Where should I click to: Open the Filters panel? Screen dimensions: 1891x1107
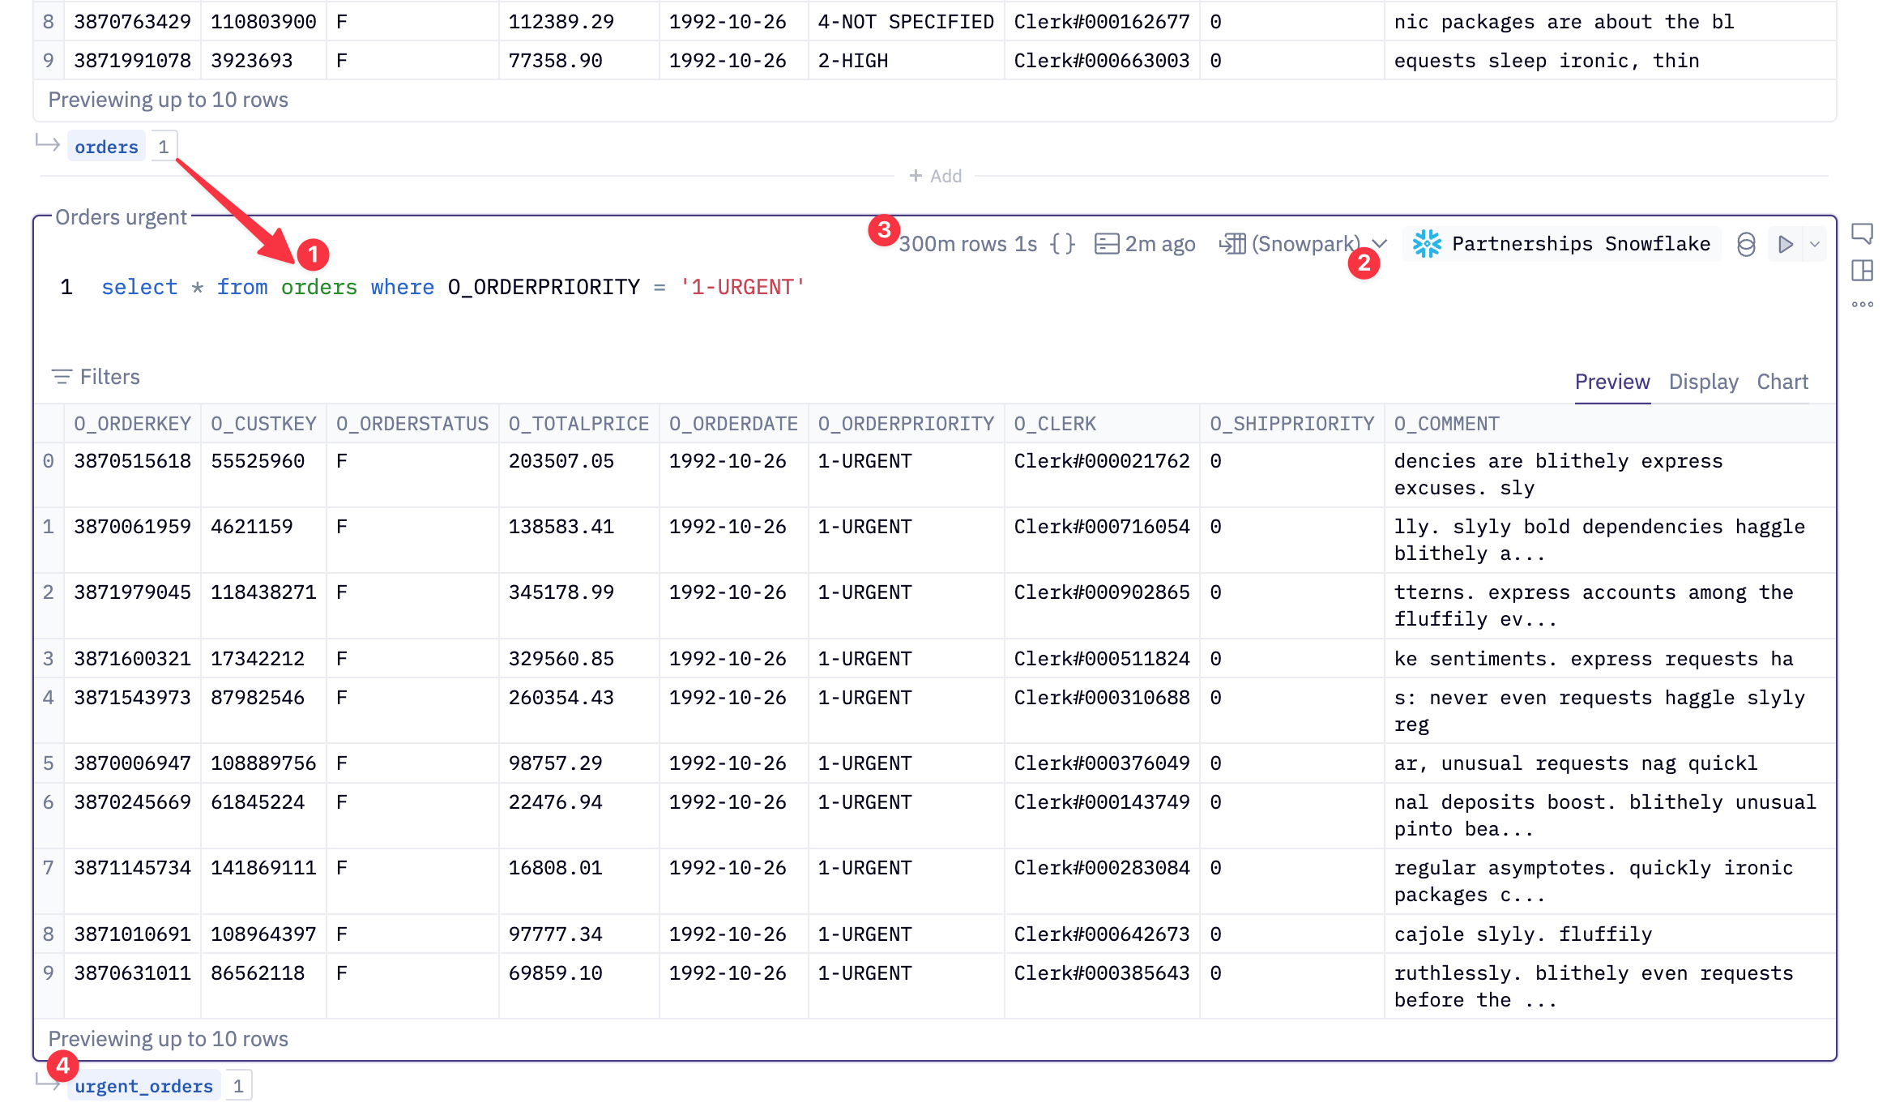(96, 377)
